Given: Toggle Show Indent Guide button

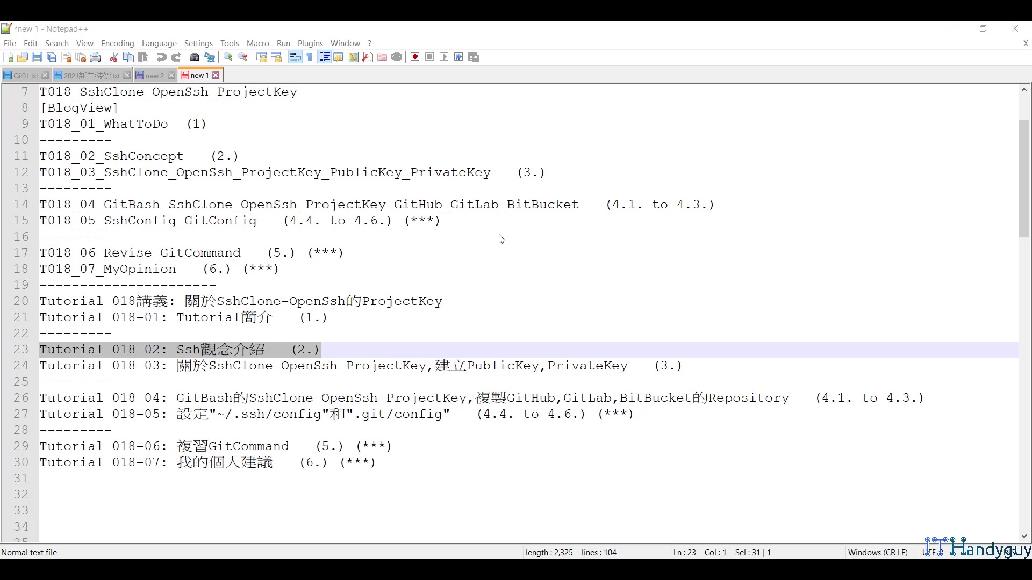Looking at the screenshot, I should (324, 57).
